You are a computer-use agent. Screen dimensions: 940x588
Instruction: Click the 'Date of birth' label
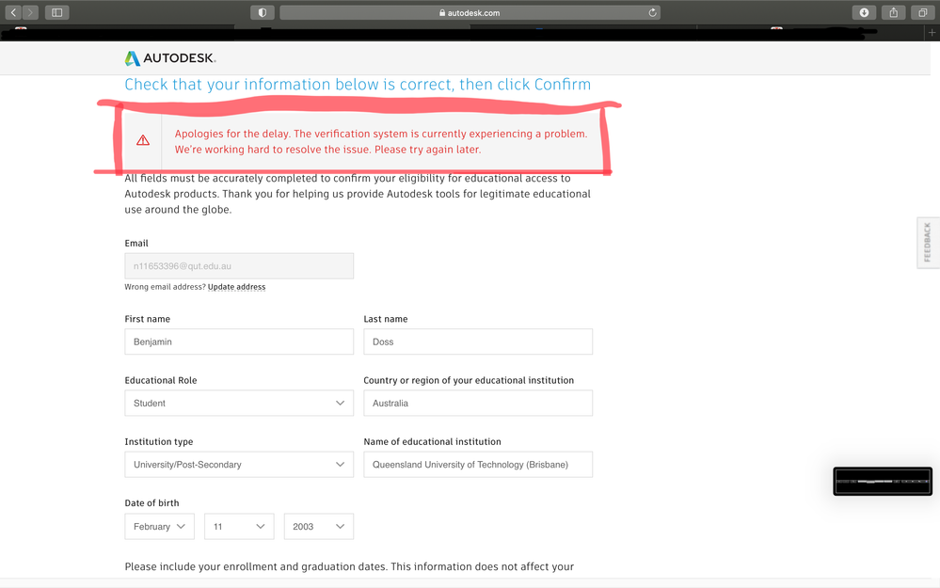click(151, 503)
